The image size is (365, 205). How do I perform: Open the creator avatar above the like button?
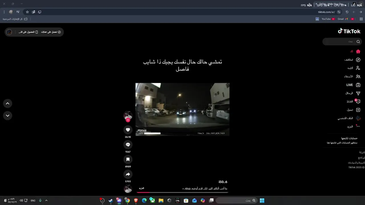pyautogui.click(x=128, y=115)
